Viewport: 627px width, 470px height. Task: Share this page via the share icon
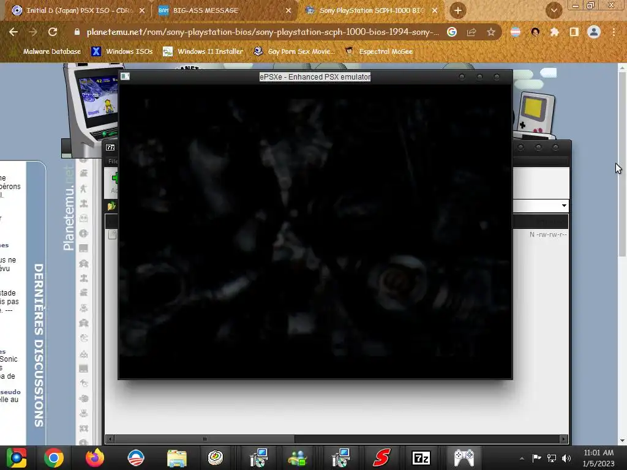click(x=471, y=32)
